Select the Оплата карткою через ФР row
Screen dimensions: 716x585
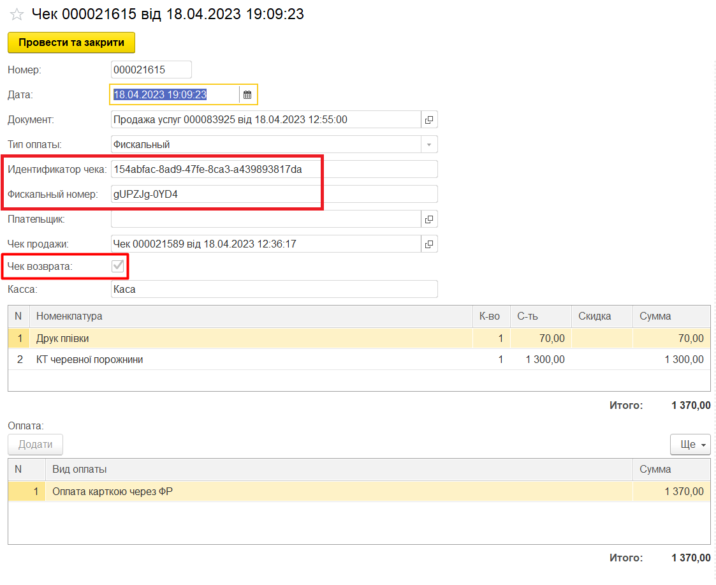point(338,492)
